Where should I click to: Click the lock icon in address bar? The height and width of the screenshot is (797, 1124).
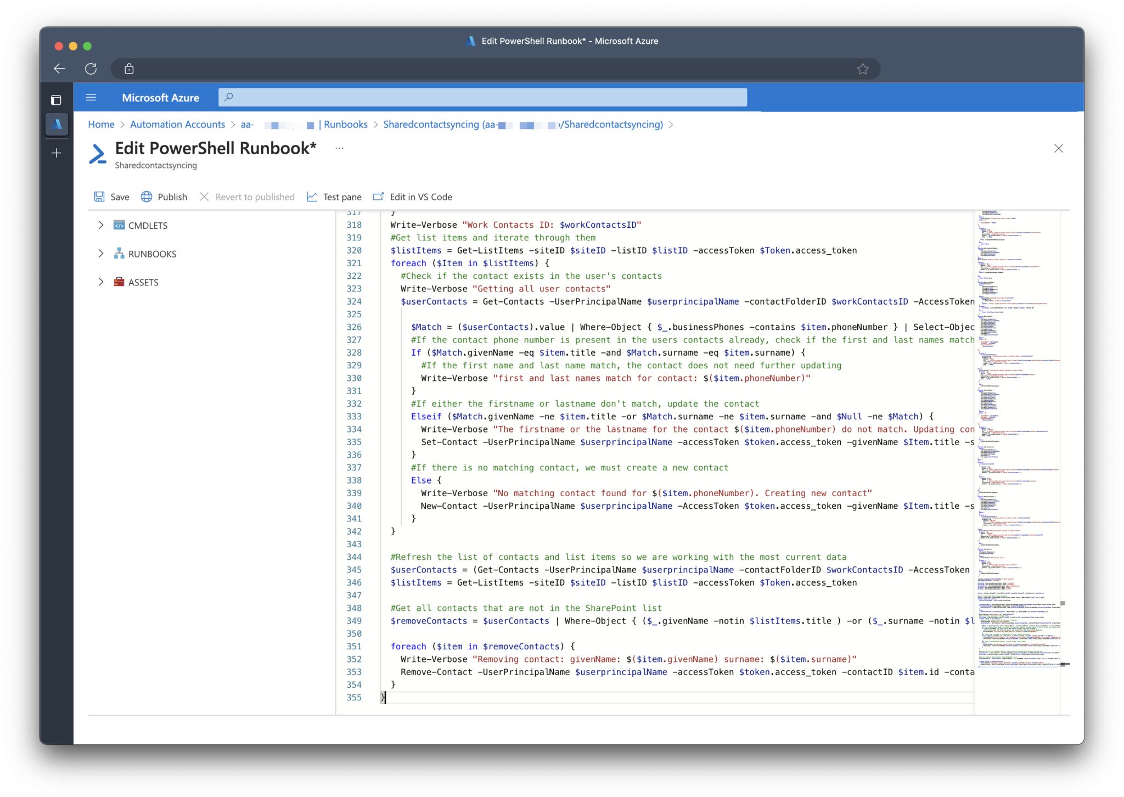(x=129, y=69)
